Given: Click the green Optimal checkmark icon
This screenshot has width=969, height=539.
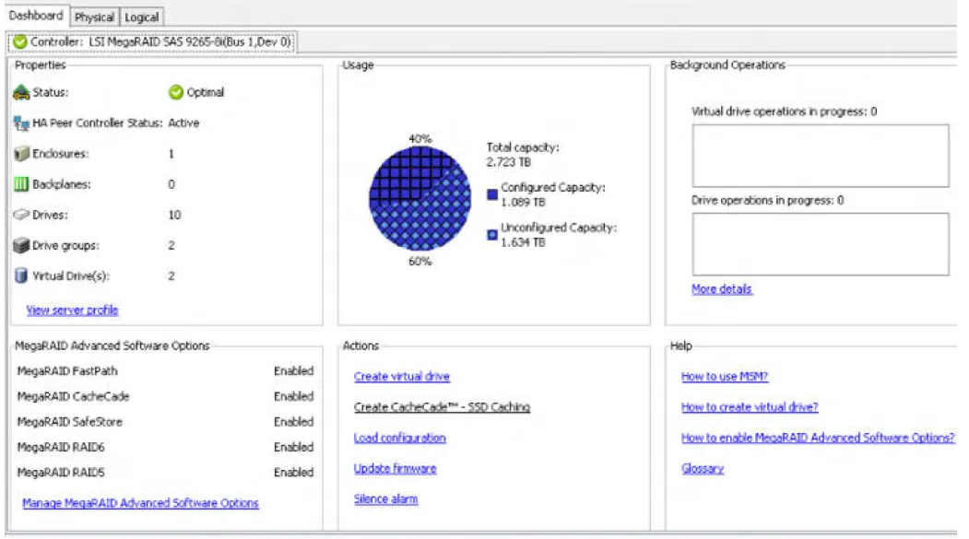Looking at the screenshot, I should (x=176, y=92).
